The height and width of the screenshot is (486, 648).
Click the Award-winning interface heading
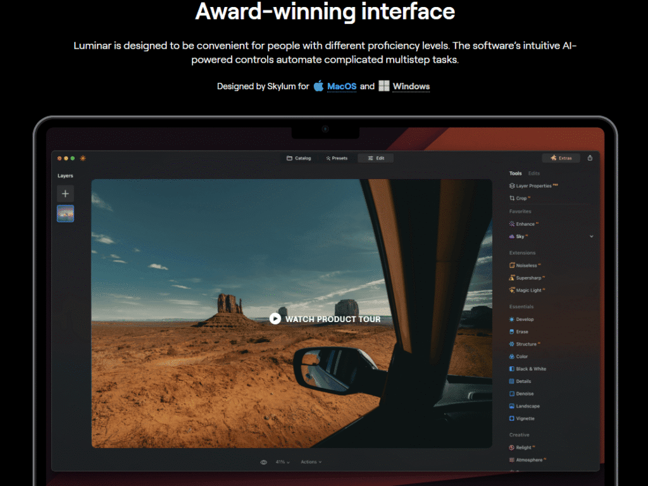pyautogui.click(x=325, y=11)
